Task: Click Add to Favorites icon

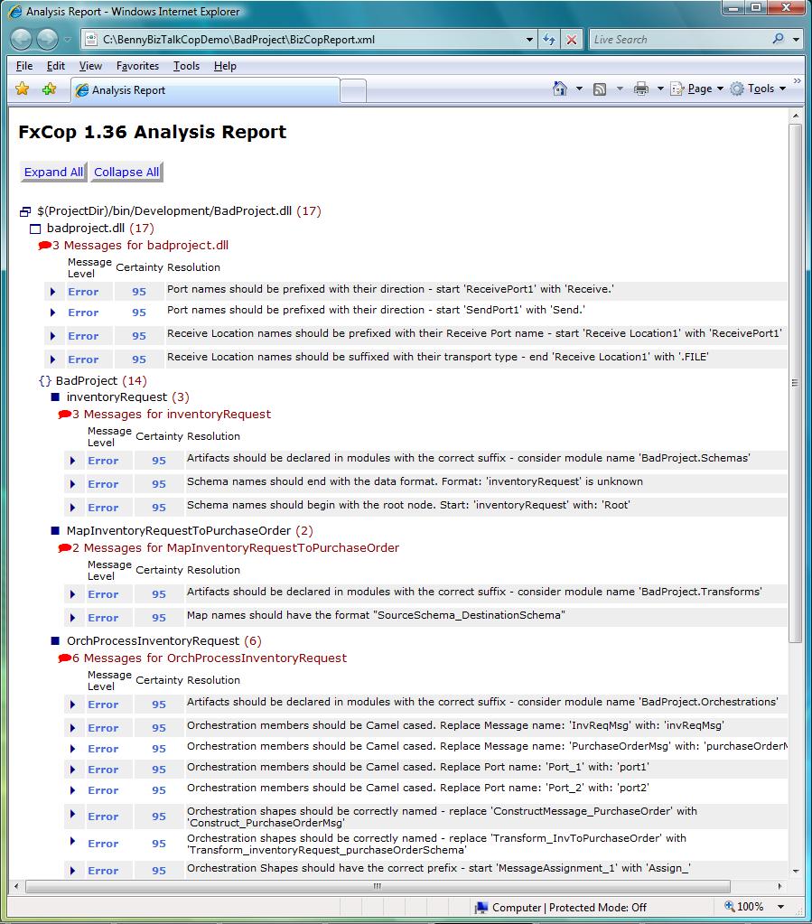Action: [50, 89]
